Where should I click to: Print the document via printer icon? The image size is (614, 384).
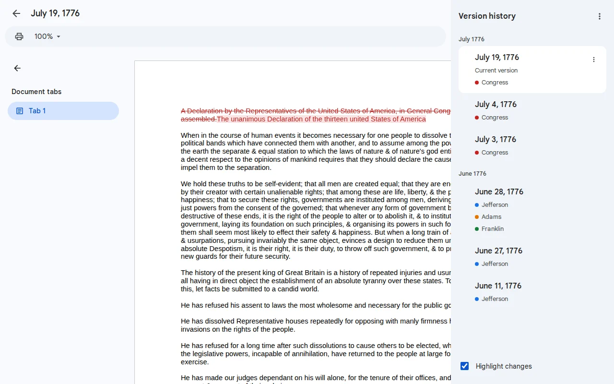[x=19, y=36]
